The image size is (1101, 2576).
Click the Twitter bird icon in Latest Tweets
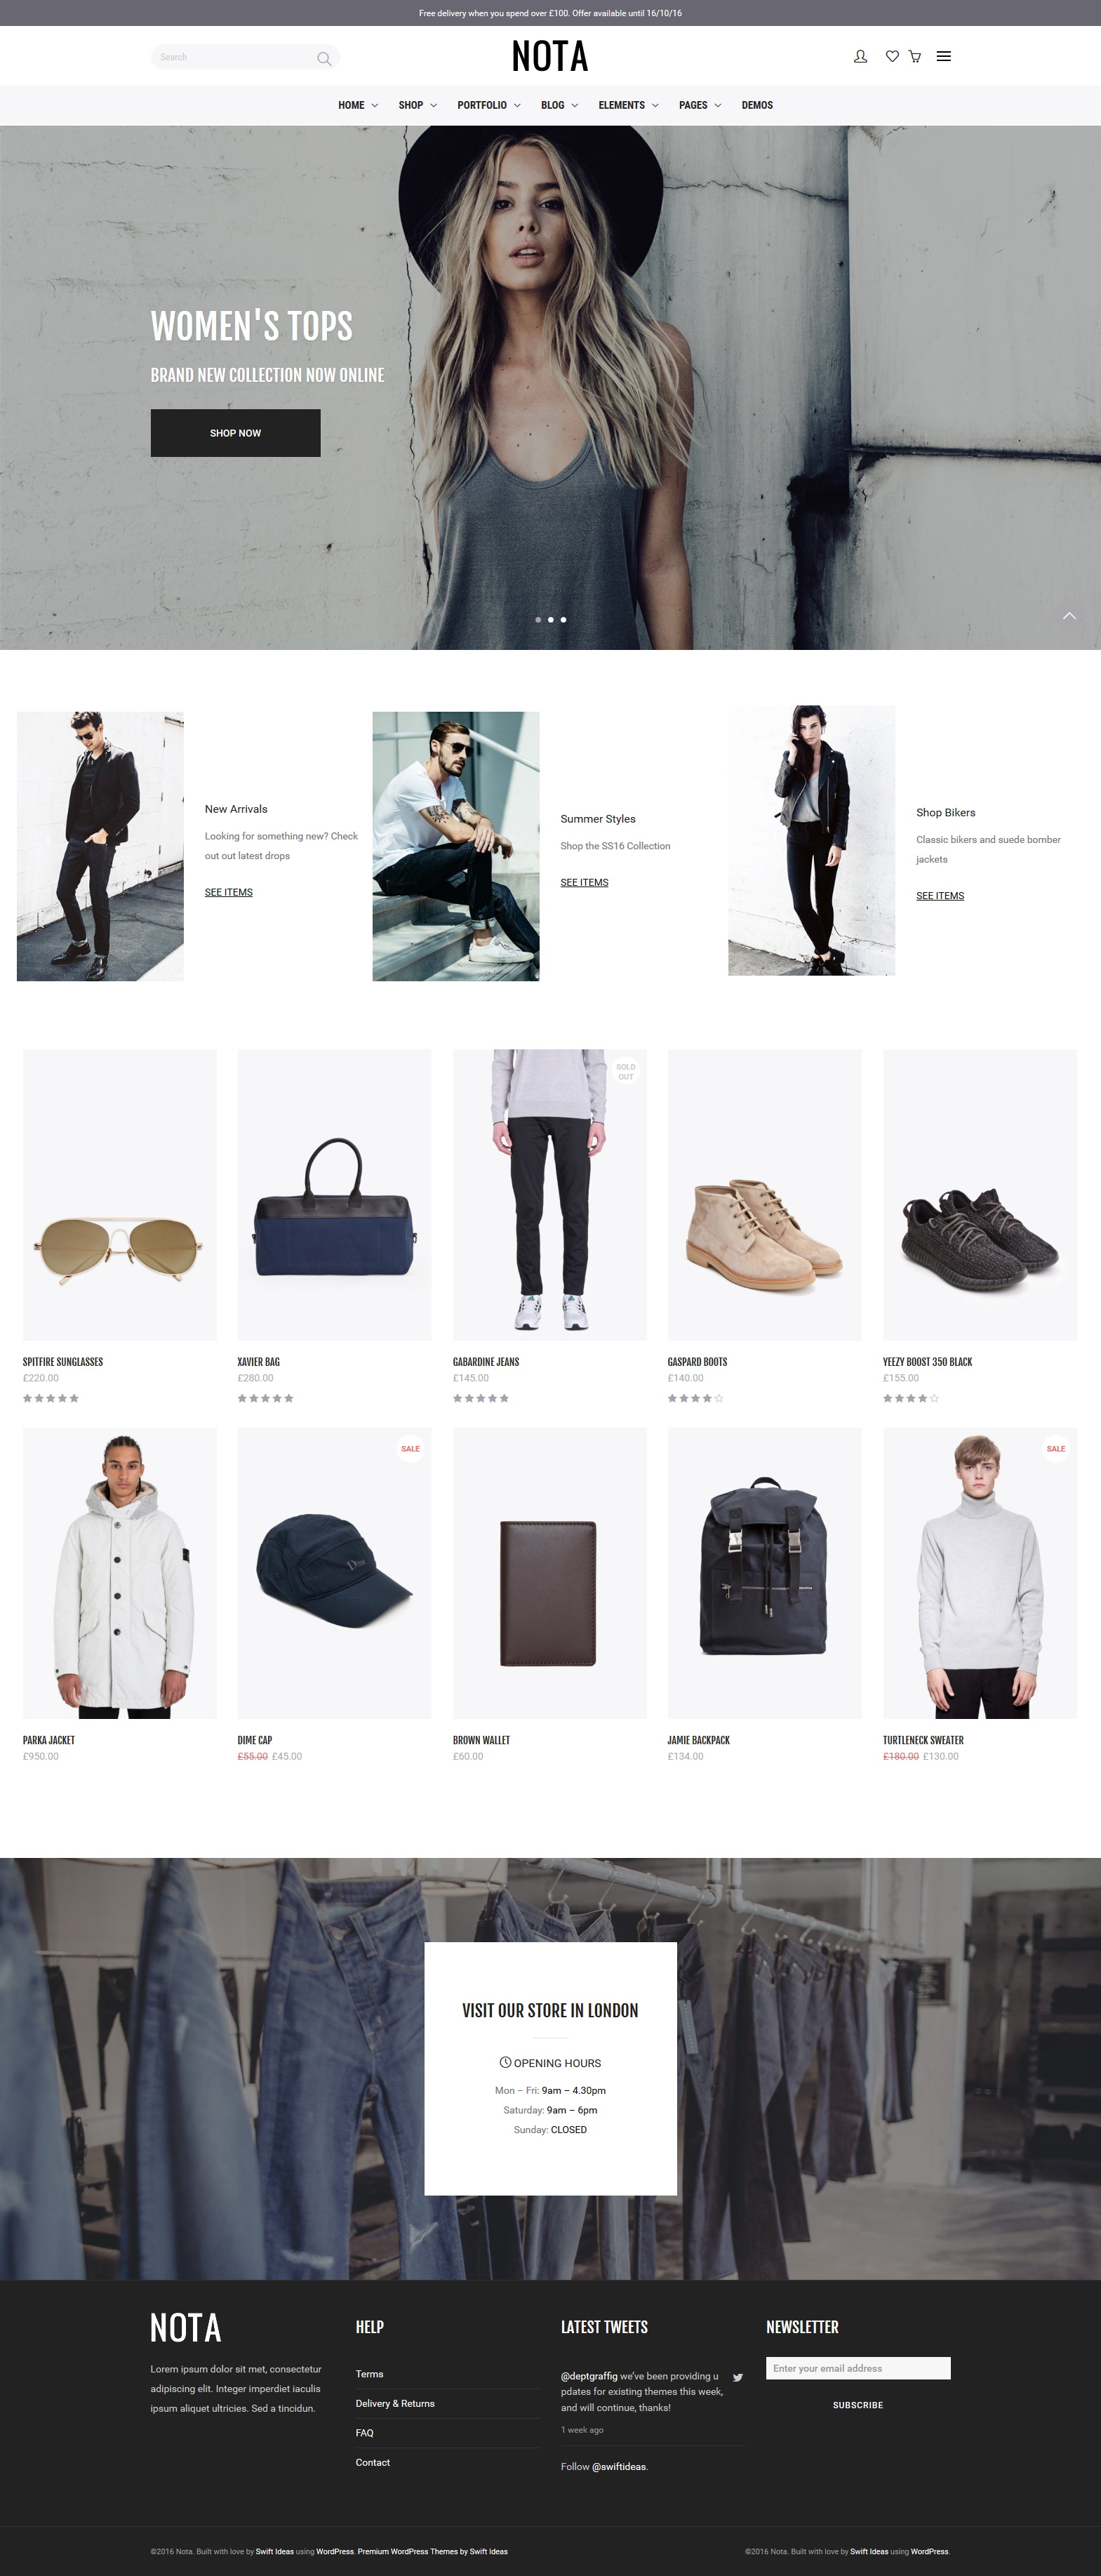(737, 2377)
